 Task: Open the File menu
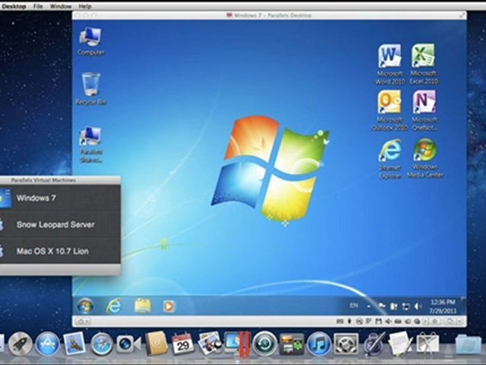[x=38, y=6]
